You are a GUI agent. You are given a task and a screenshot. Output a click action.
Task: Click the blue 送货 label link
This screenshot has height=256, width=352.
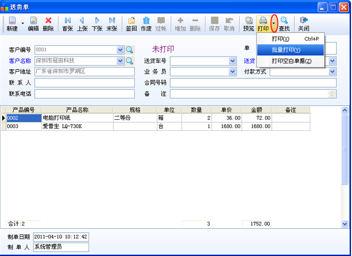click(249, 61)
